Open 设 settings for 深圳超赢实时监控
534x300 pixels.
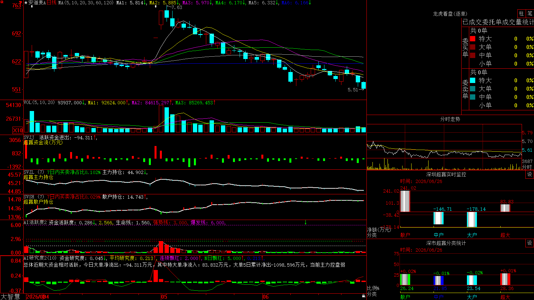(530, 174)
